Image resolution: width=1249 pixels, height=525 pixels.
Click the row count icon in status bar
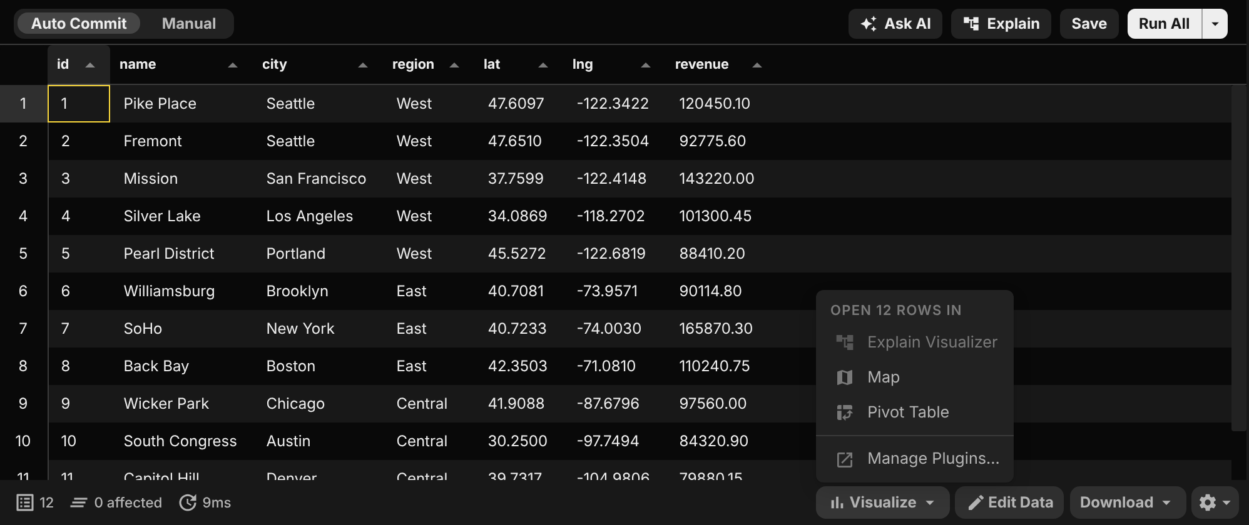[x=25, y=502]
